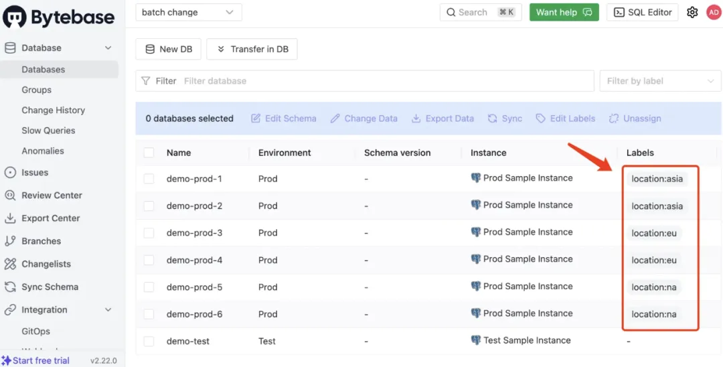723x367 pixels.
Task: Click the New DB button
Action: tap(168, 49)
